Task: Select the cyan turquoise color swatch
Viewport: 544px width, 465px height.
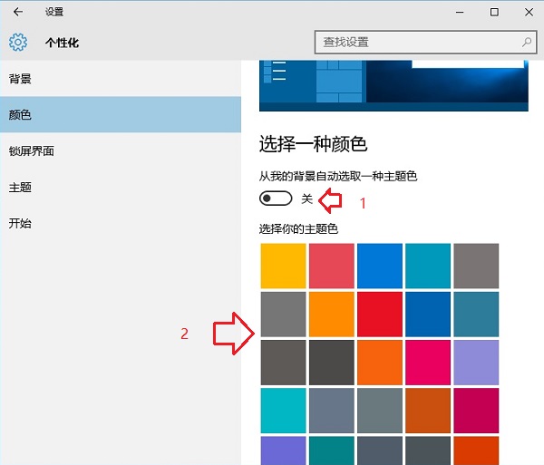Action: tap(283, 410)
